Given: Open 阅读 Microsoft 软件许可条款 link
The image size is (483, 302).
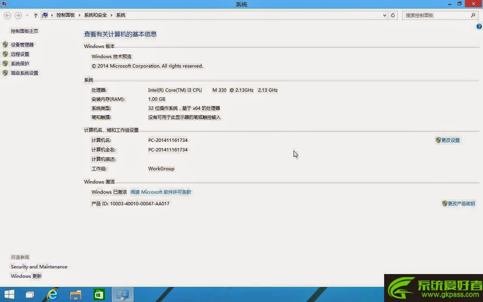Looking at the screenshot, I should pos(161,192).
